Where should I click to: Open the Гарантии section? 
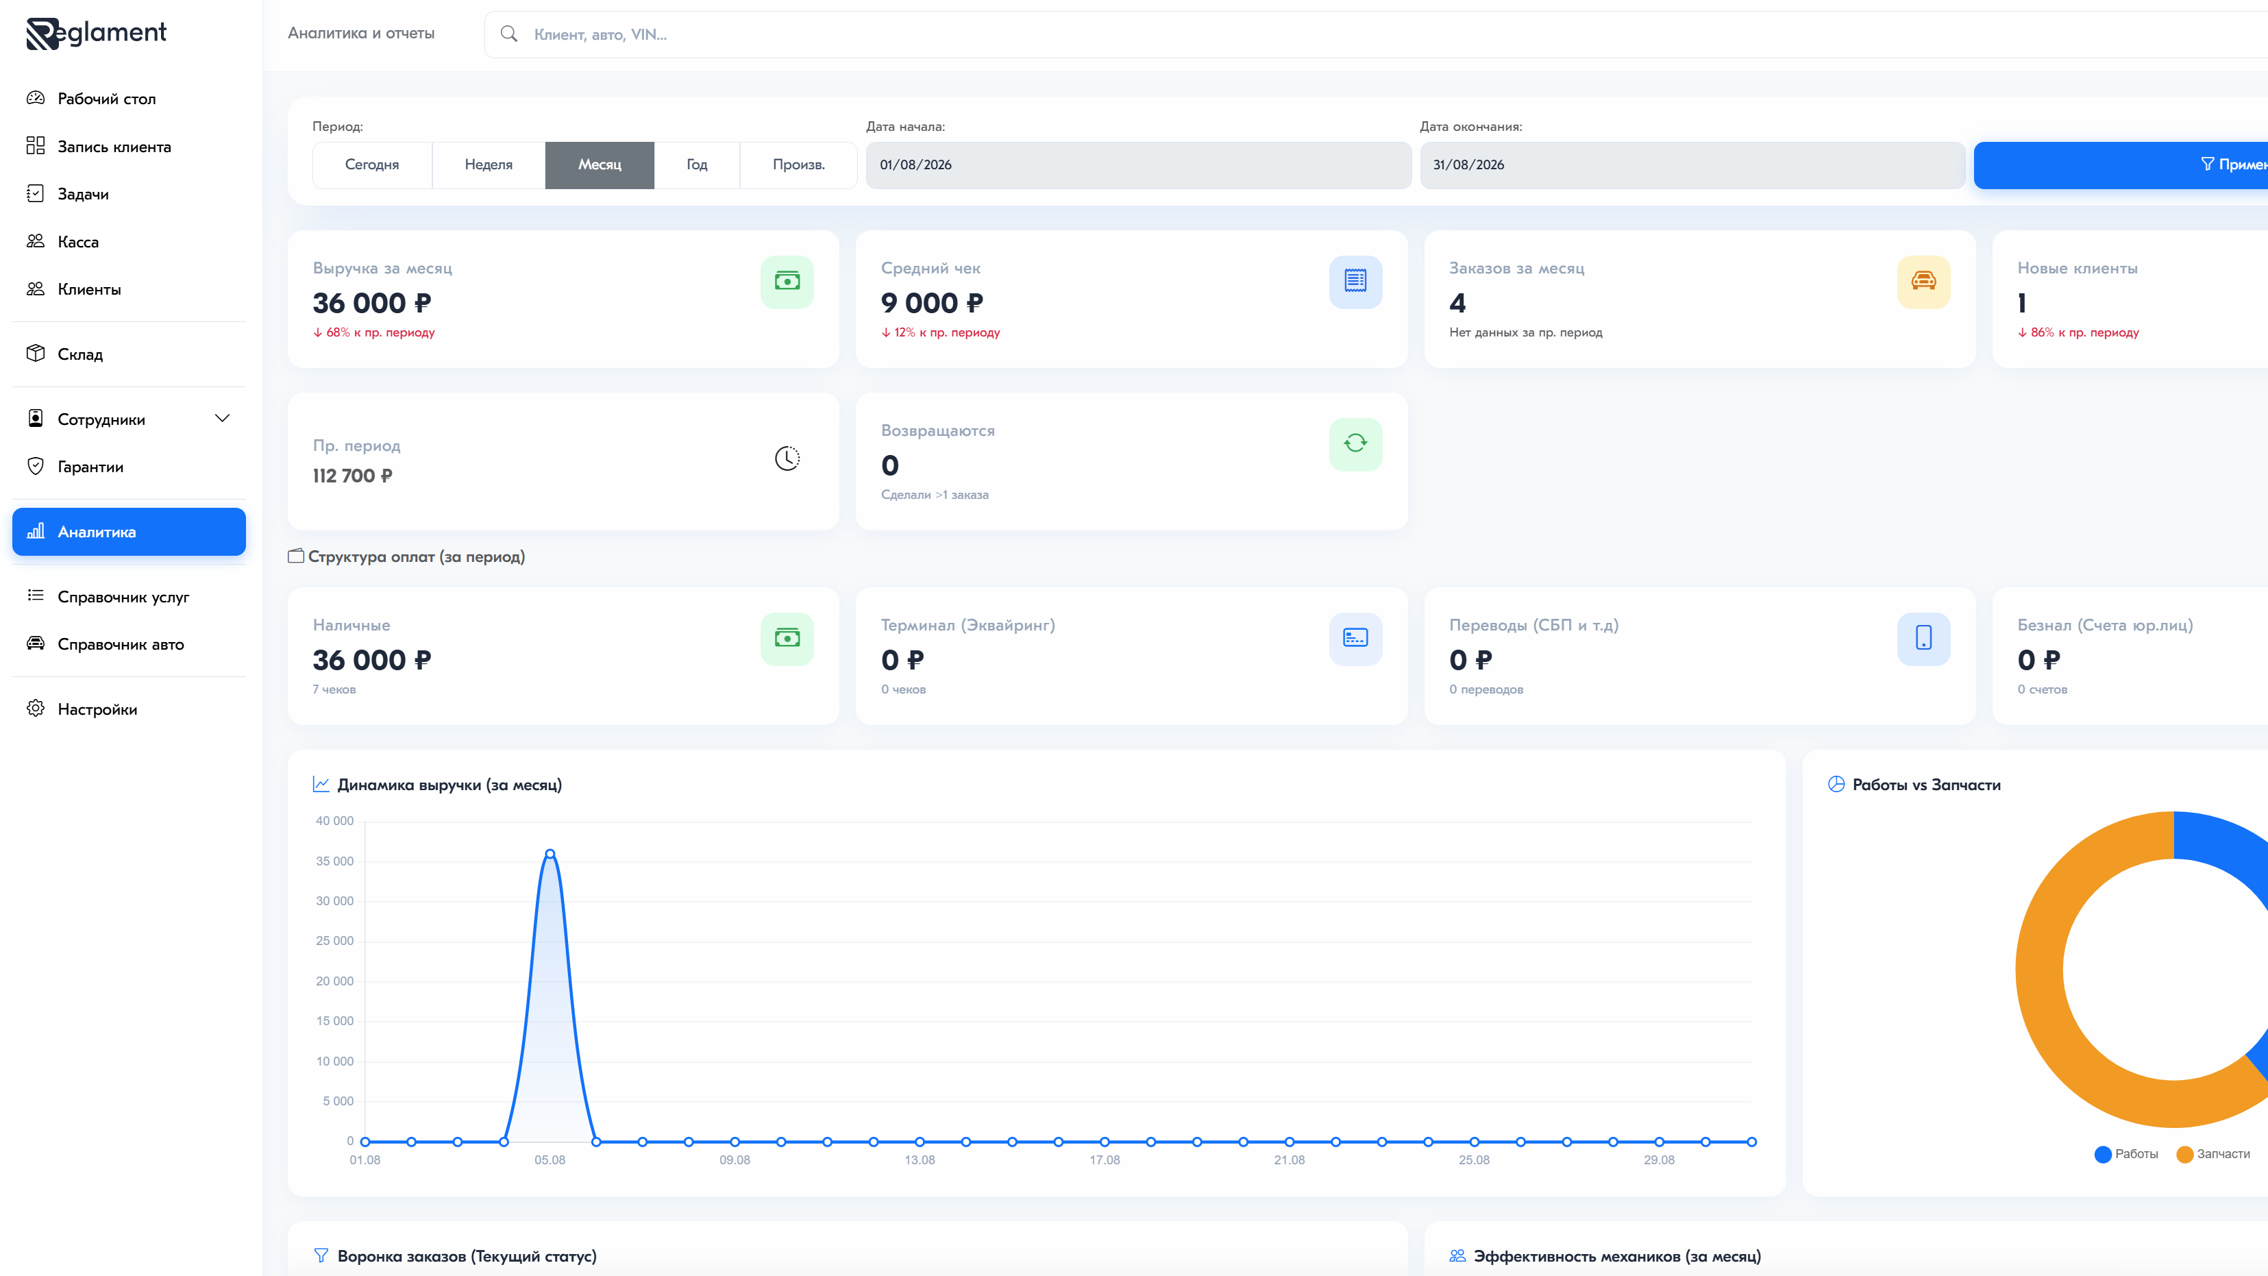(129, 467)
